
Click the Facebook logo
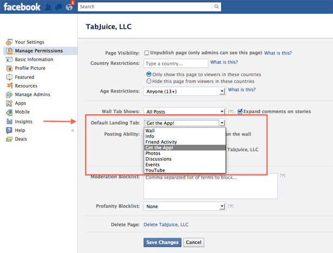click(22, 7)
